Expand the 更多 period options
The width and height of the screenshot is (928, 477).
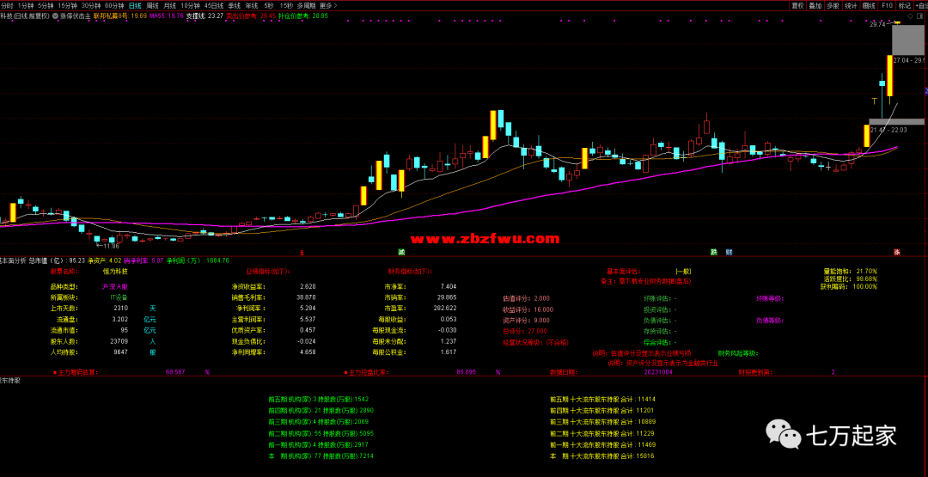coord(327,5)
